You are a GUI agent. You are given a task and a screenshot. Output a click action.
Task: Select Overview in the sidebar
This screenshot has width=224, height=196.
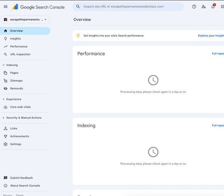pyautogui.click(x=25, y=31)
